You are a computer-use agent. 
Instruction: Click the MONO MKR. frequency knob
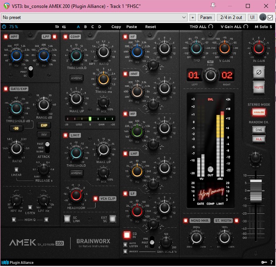[x=196, y=238]
